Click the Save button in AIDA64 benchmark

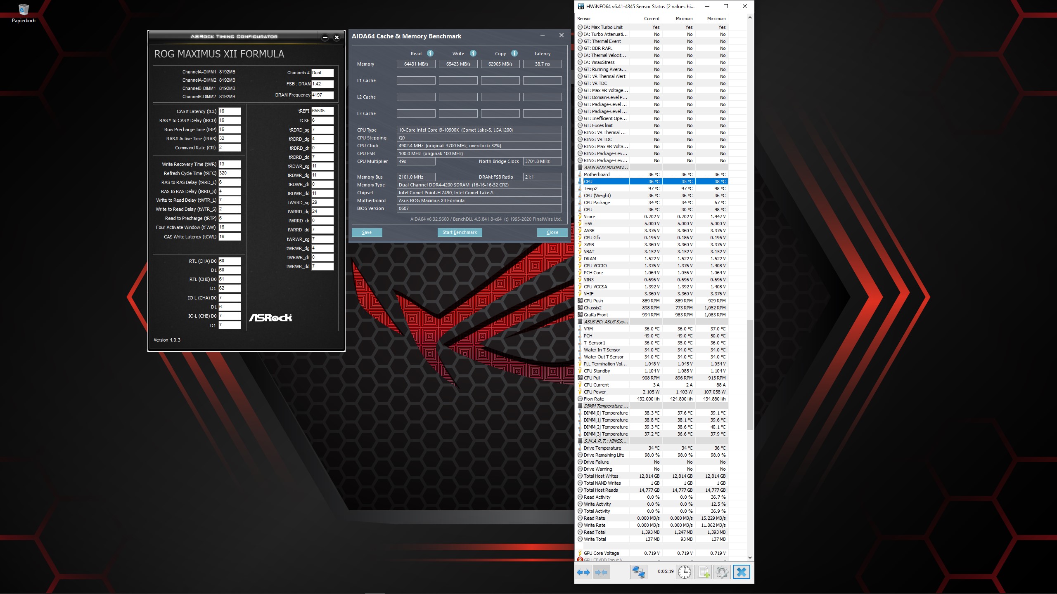tap(367, 232)
